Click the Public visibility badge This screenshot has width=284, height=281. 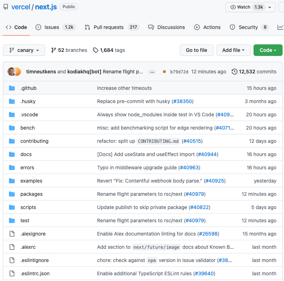click(69, 7)
